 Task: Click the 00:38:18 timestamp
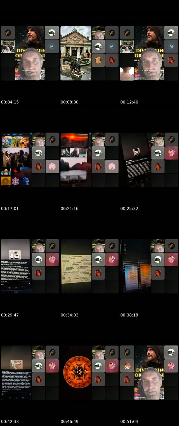point(129,315)
